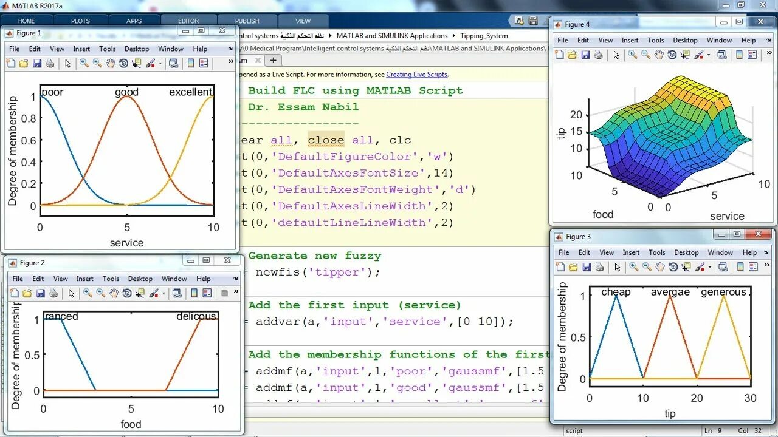Screen dimensions: 778x437
Task: Enable Rotate 3D tool in Figure 2
Action: tap(128, 293)
